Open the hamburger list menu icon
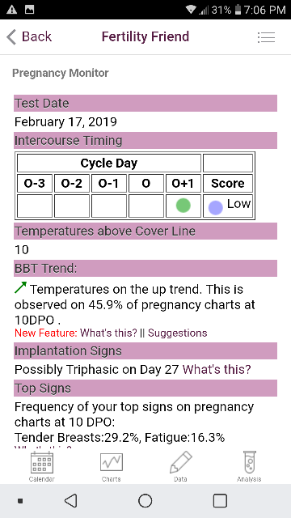Screen dimensions: 291x518 click(266, 37)
